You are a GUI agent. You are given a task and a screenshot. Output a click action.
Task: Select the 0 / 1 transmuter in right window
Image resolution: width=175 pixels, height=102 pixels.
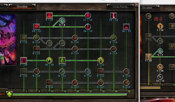pos(160,41)
